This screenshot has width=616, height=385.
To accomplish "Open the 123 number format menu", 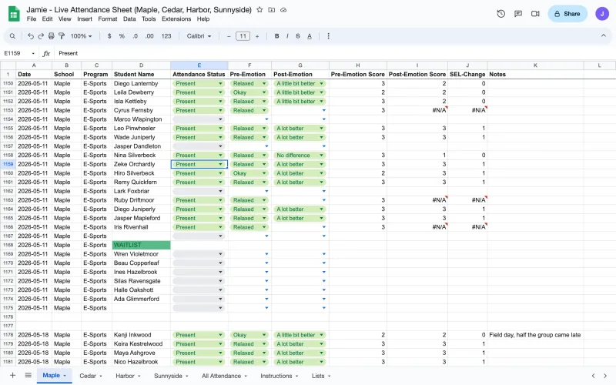I will click(x=166, y=36).
